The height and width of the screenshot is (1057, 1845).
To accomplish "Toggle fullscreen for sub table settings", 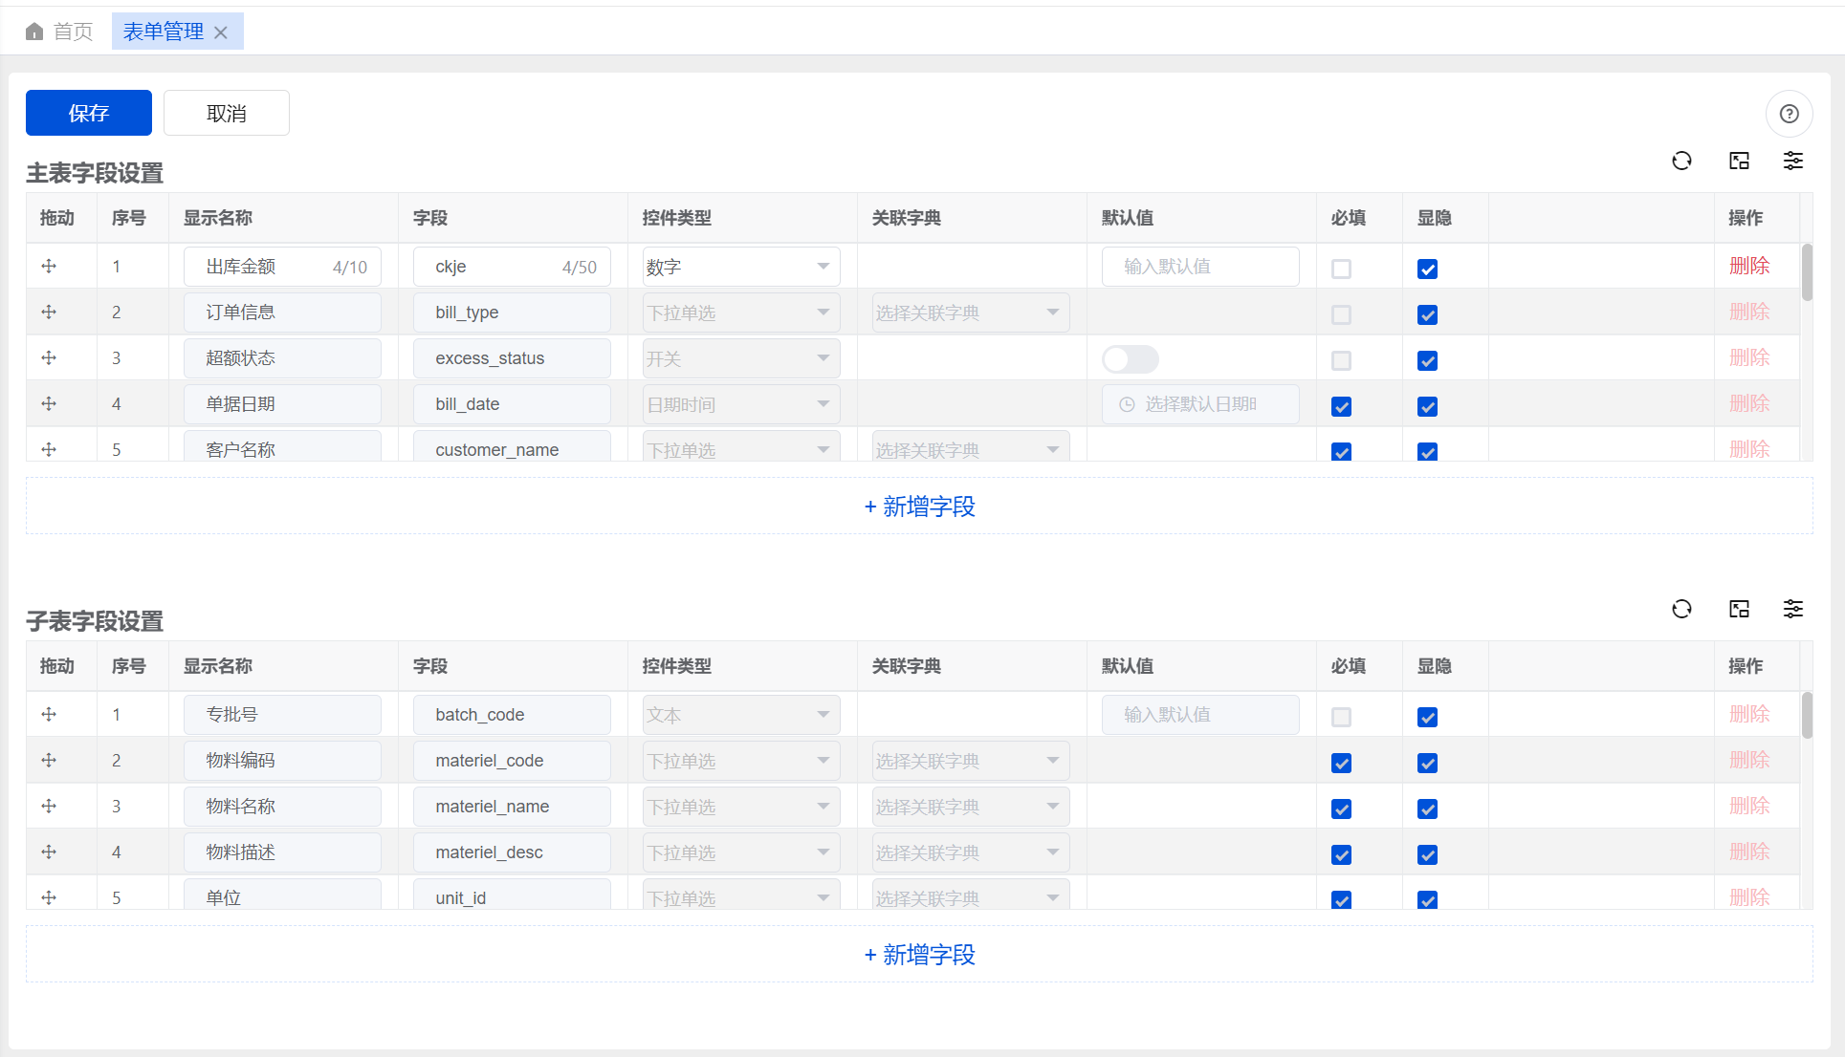I will 1739,609.
